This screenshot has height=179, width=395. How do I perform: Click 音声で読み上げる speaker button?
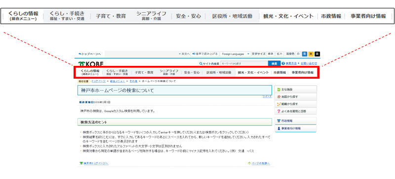coord(204,54)
